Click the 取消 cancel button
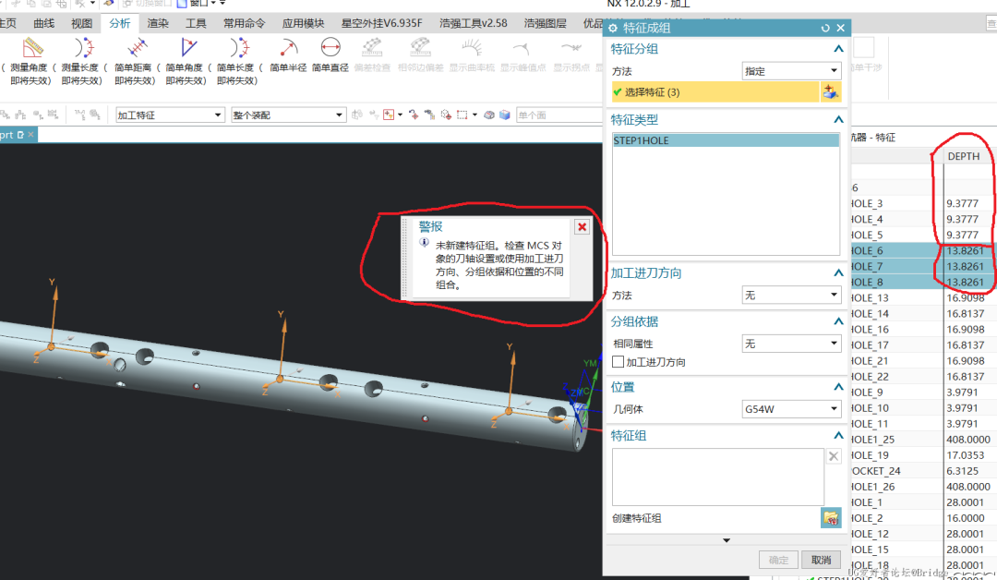 click(821, 560)
